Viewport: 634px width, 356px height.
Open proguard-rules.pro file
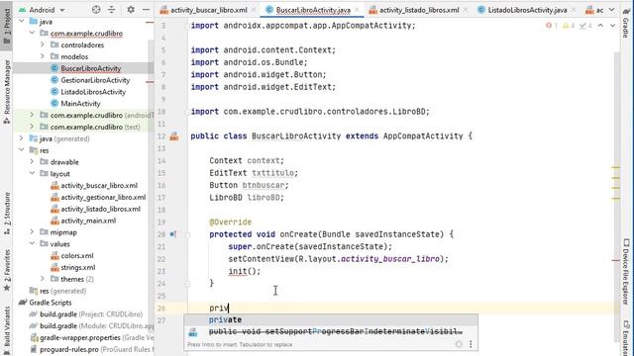point(97,349)
